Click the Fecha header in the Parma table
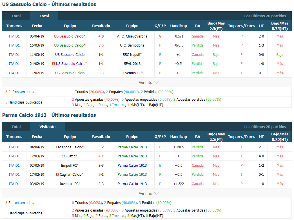 [x=37, y=137]
